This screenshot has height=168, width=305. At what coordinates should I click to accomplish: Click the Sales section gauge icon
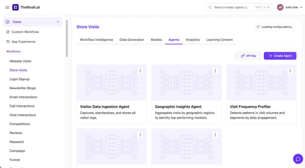click(8, 22)
